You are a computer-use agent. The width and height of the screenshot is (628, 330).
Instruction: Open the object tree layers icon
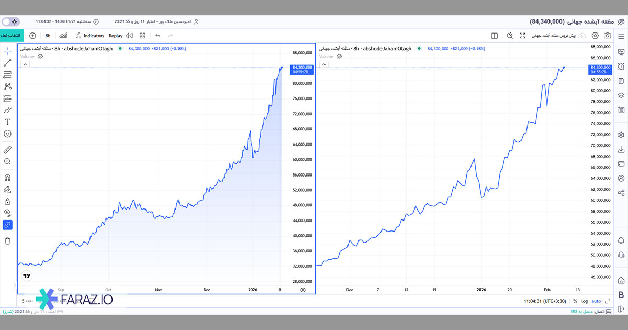(621, 95)
